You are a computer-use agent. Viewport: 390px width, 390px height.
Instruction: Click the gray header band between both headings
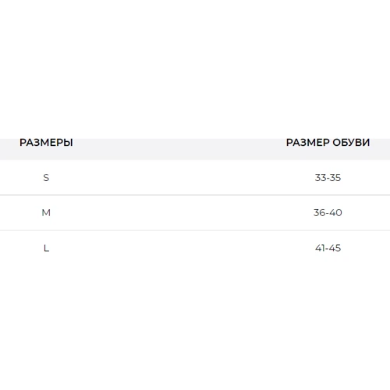pos(179,149)
